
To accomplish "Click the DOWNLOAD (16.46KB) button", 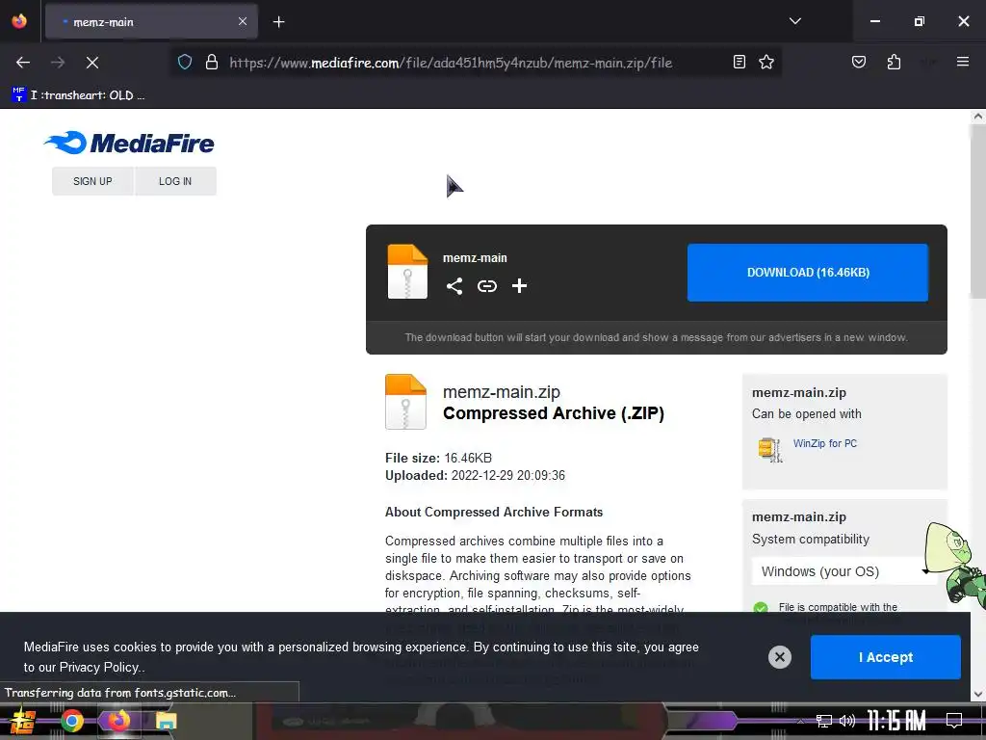I will (808, 273).
